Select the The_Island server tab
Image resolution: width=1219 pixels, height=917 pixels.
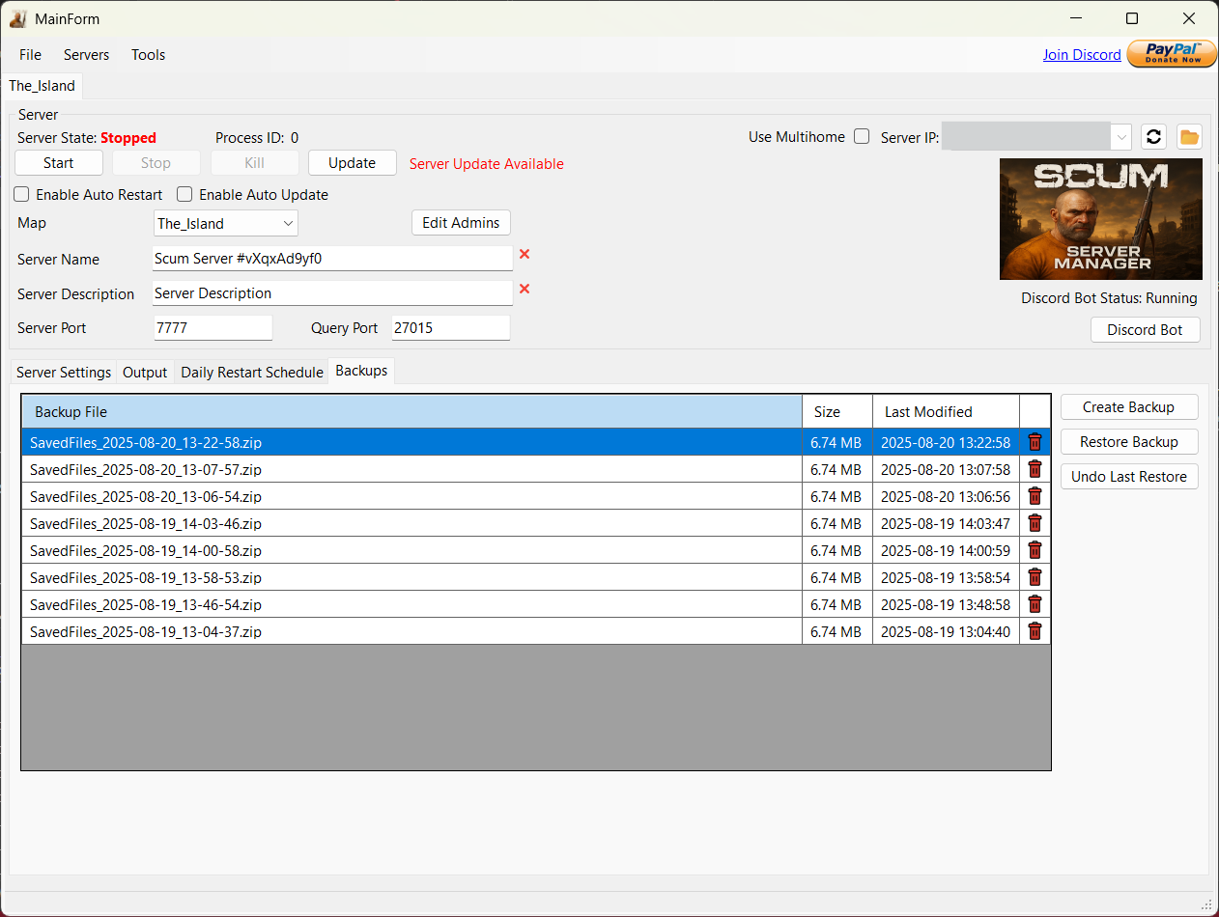(43, 86)
